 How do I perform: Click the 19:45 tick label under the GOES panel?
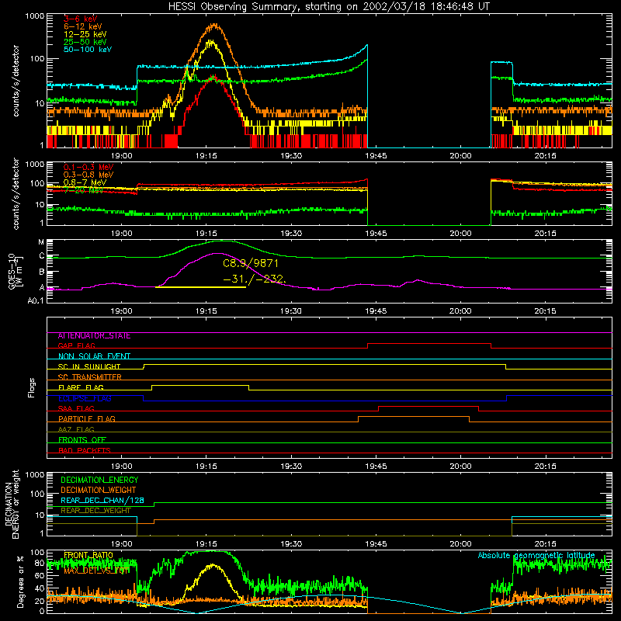[376, 311]
